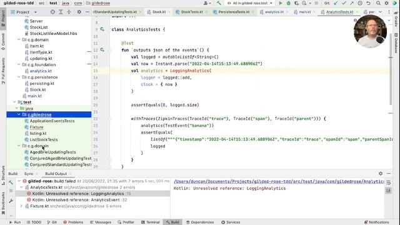The height and width of the screenshot is (225, 400).
Task: Switch to the PersistenceTests.kt editor tab
Action: tap(234, 12)
